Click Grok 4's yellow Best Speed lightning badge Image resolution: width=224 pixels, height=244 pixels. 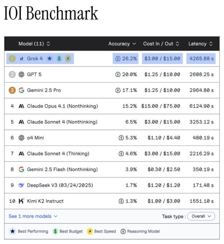click(x=68, y=58)
